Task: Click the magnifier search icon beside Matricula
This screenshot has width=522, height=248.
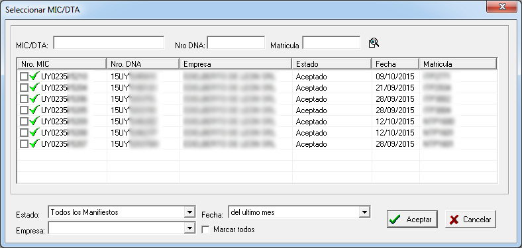Action: point(374,43)
